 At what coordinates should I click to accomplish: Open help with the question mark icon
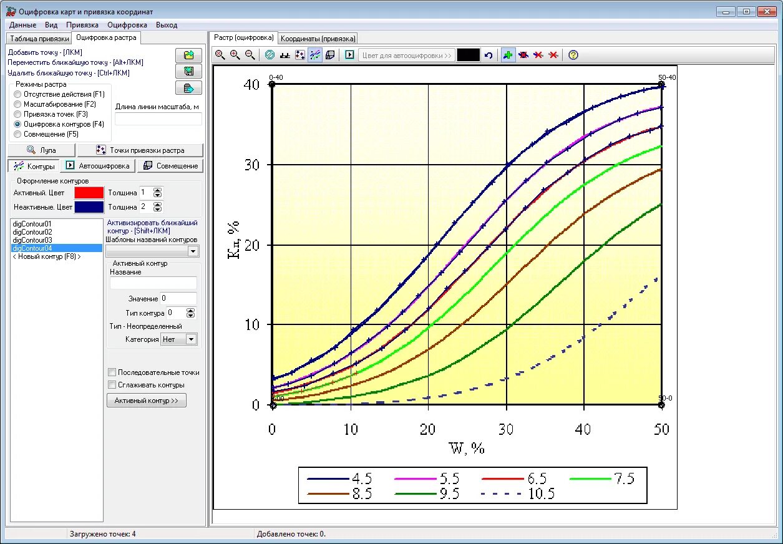click(573, 55)
